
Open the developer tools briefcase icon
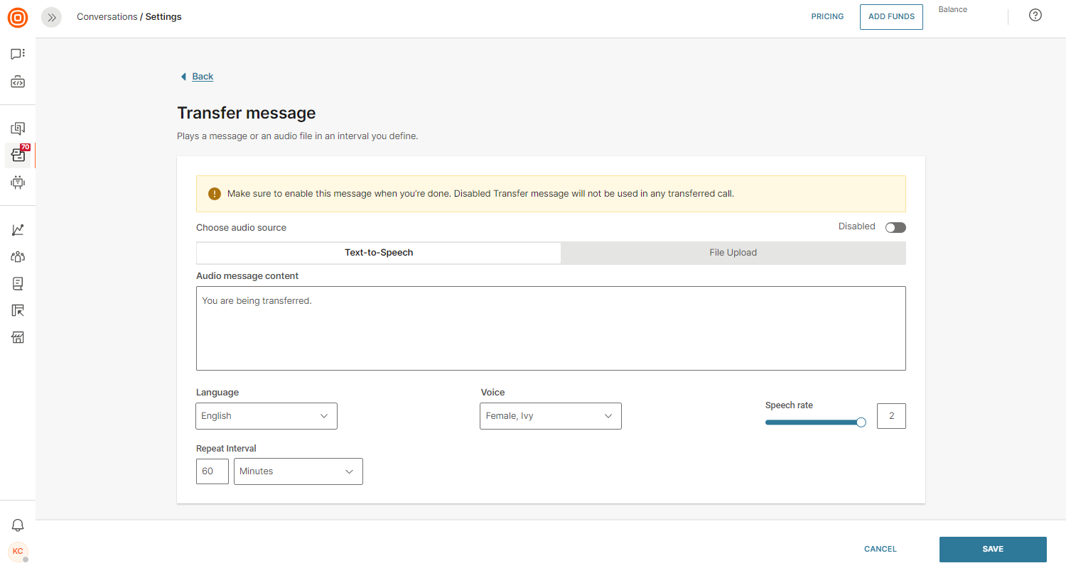point(18,82)
